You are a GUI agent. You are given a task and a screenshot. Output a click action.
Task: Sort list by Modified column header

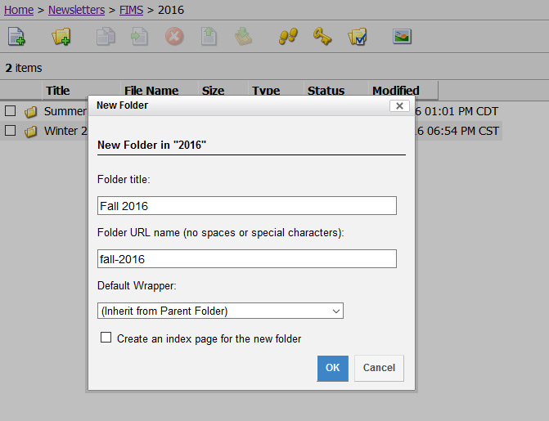click(x=396, y=91)
